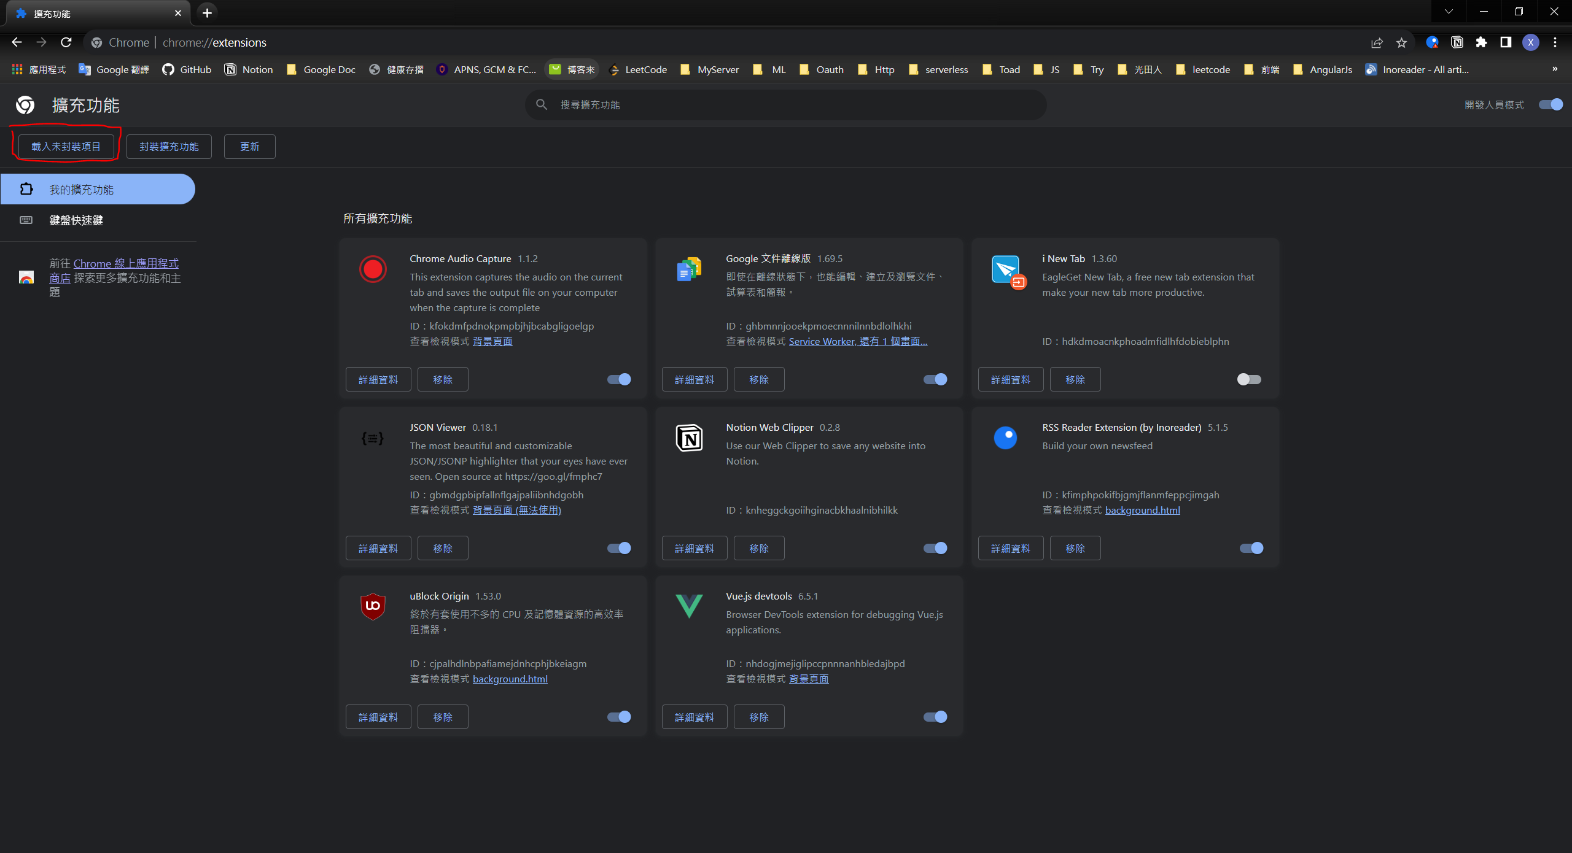Viewport: 1572px width, 853px height.
Task: Reload the page with the refresh icon
Action: [66, 42]
